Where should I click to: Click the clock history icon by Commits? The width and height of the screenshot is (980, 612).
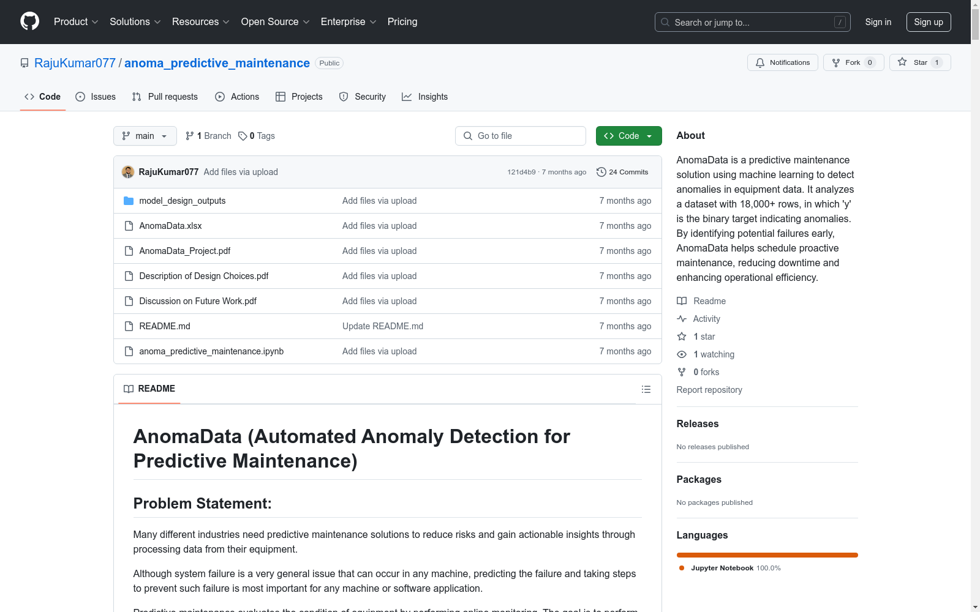601,172
